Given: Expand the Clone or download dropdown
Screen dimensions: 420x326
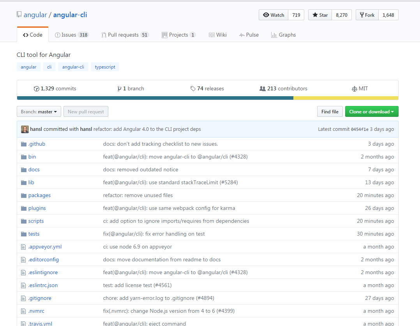Looking at the screenshot, I should [x=372, y=112].
